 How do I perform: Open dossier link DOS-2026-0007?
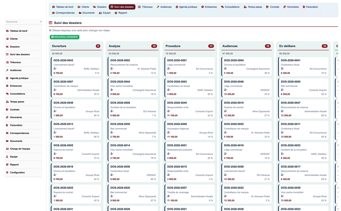pyautogui.click(x=63, y=82)
